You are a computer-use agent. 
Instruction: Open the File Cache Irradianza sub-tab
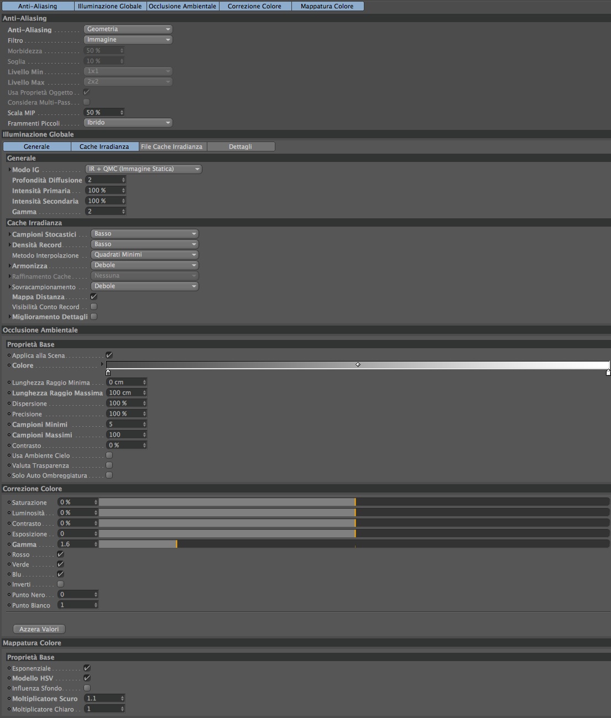[172, 146]
